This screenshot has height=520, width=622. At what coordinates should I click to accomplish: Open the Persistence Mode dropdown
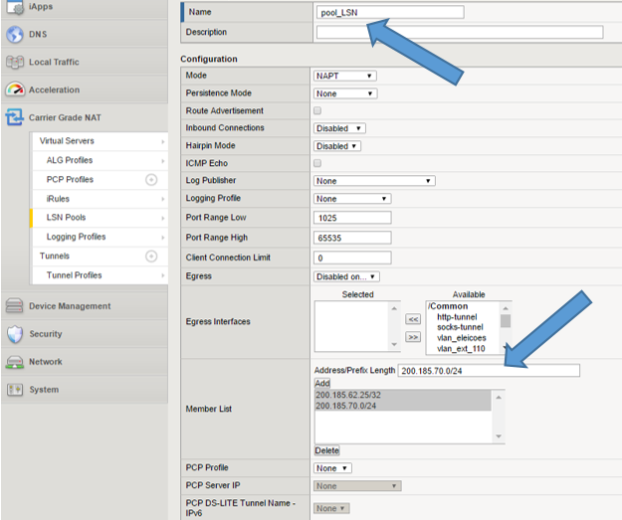344,93
